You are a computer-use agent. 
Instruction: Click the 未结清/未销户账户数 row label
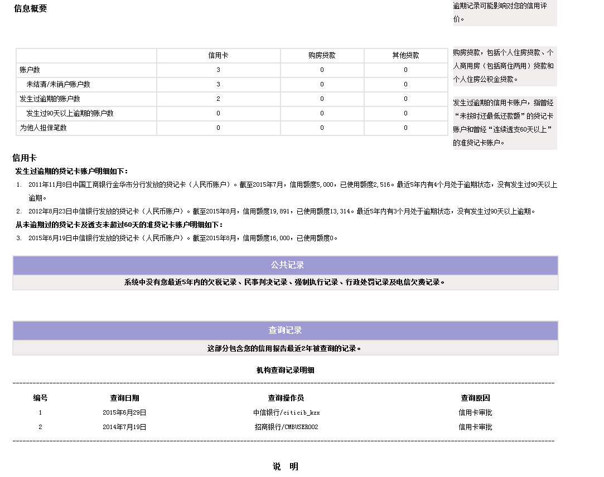click(x=58, y=84)
